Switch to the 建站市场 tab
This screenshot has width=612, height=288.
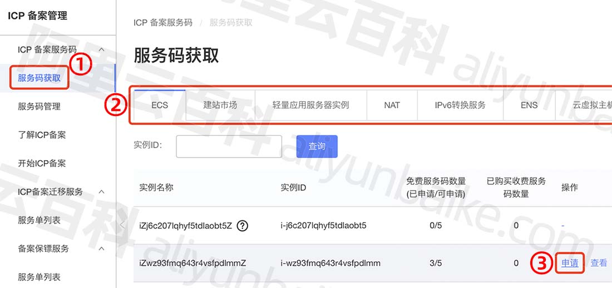click(x=220, y=105)
